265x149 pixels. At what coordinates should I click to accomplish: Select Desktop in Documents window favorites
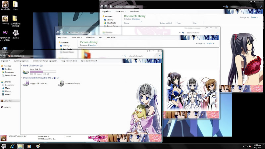point(109,20)
